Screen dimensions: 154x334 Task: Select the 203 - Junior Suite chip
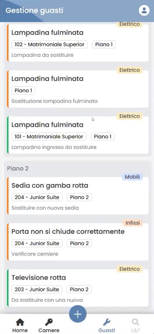point(37,289)
